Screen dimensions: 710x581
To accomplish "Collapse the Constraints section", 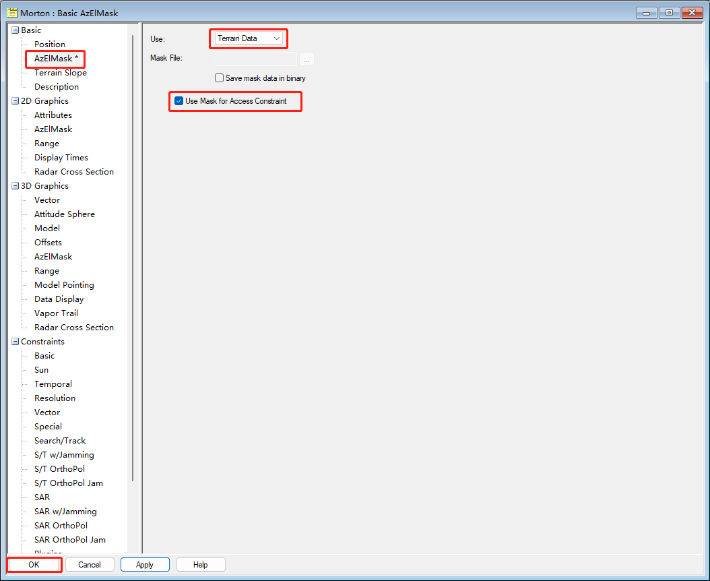I will (14, 341).
